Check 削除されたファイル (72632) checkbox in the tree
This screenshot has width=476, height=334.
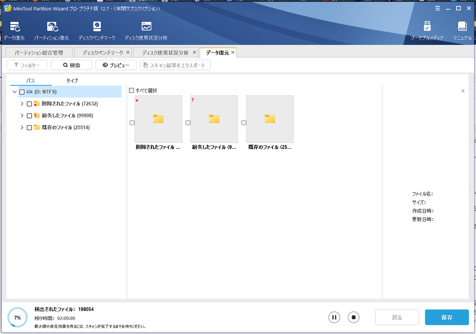[x=29, y=104]
